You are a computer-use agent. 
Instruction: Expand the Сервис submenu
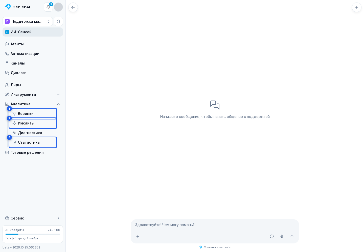(33, 218)
